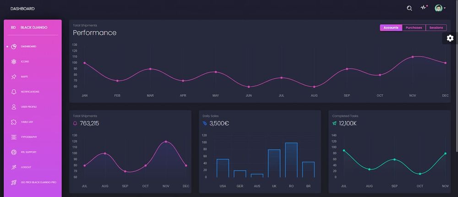Switch chart to Accounts view
This screenshot has width=458, height=197.
coord(391,27)
